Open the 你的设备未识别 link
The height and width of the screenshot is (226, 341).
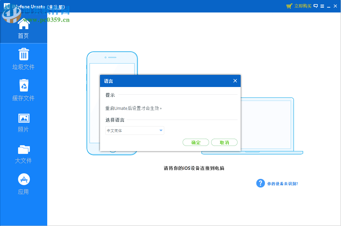[x=282, y=183]
